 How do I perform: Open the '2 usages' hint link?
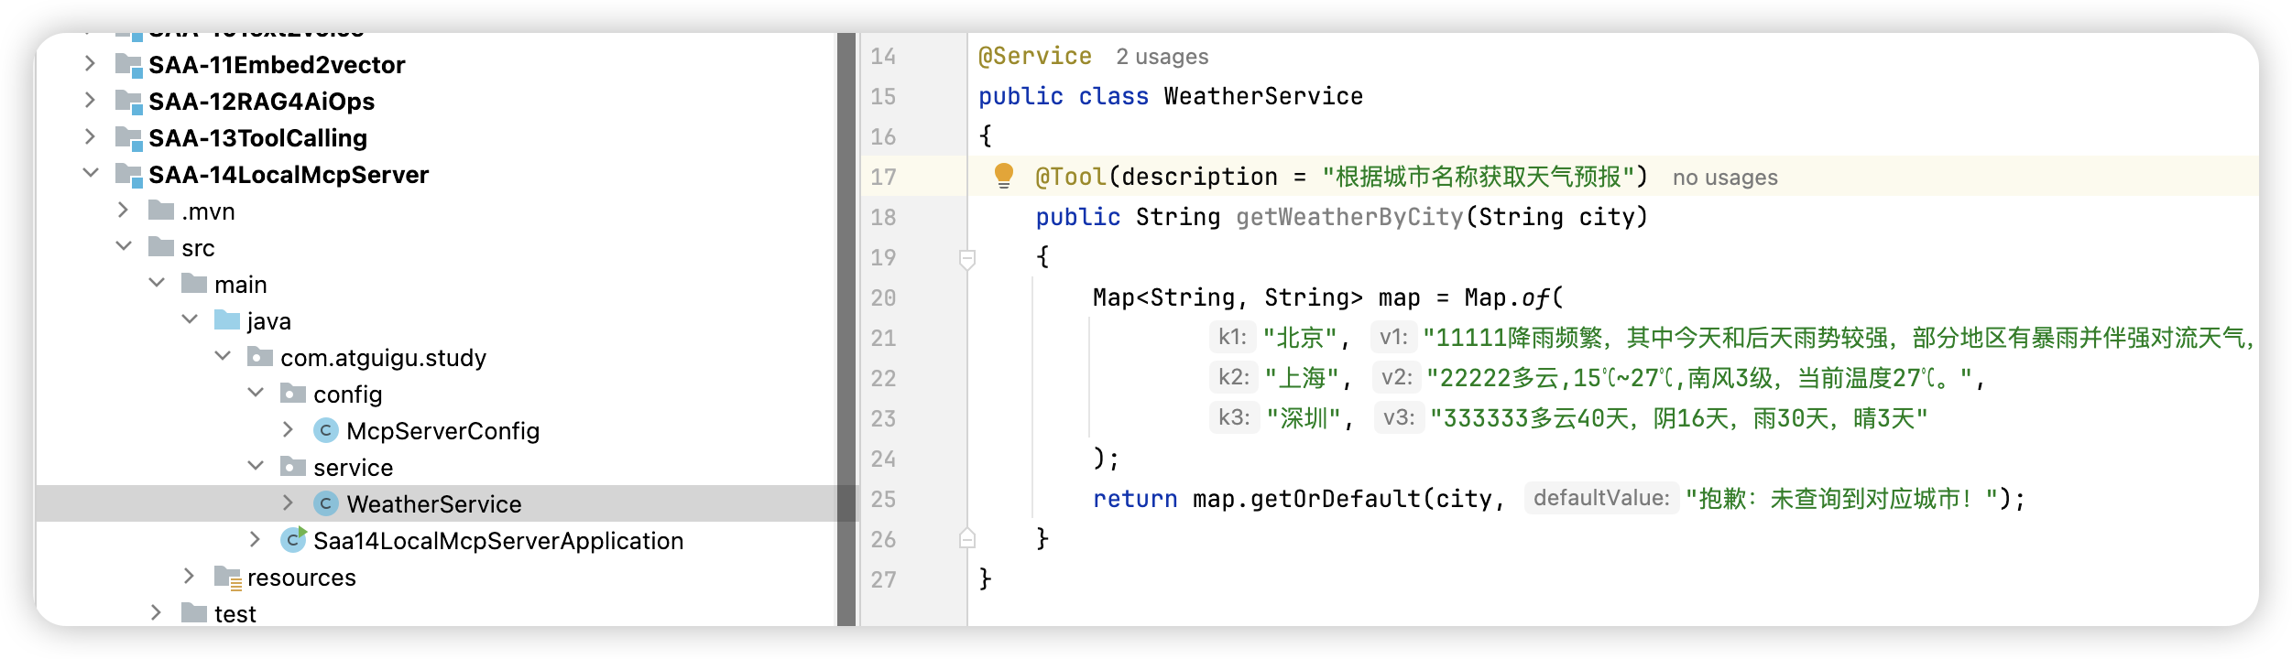point(1162,57)
